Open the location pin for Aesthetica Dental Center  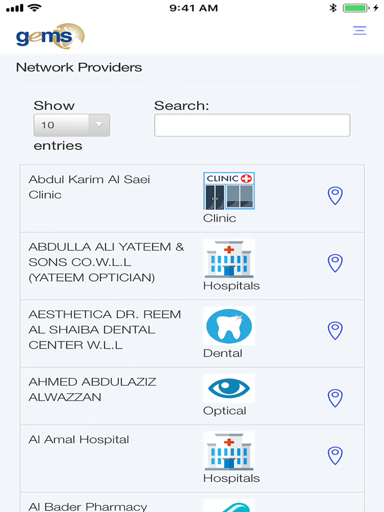[335, 330]
